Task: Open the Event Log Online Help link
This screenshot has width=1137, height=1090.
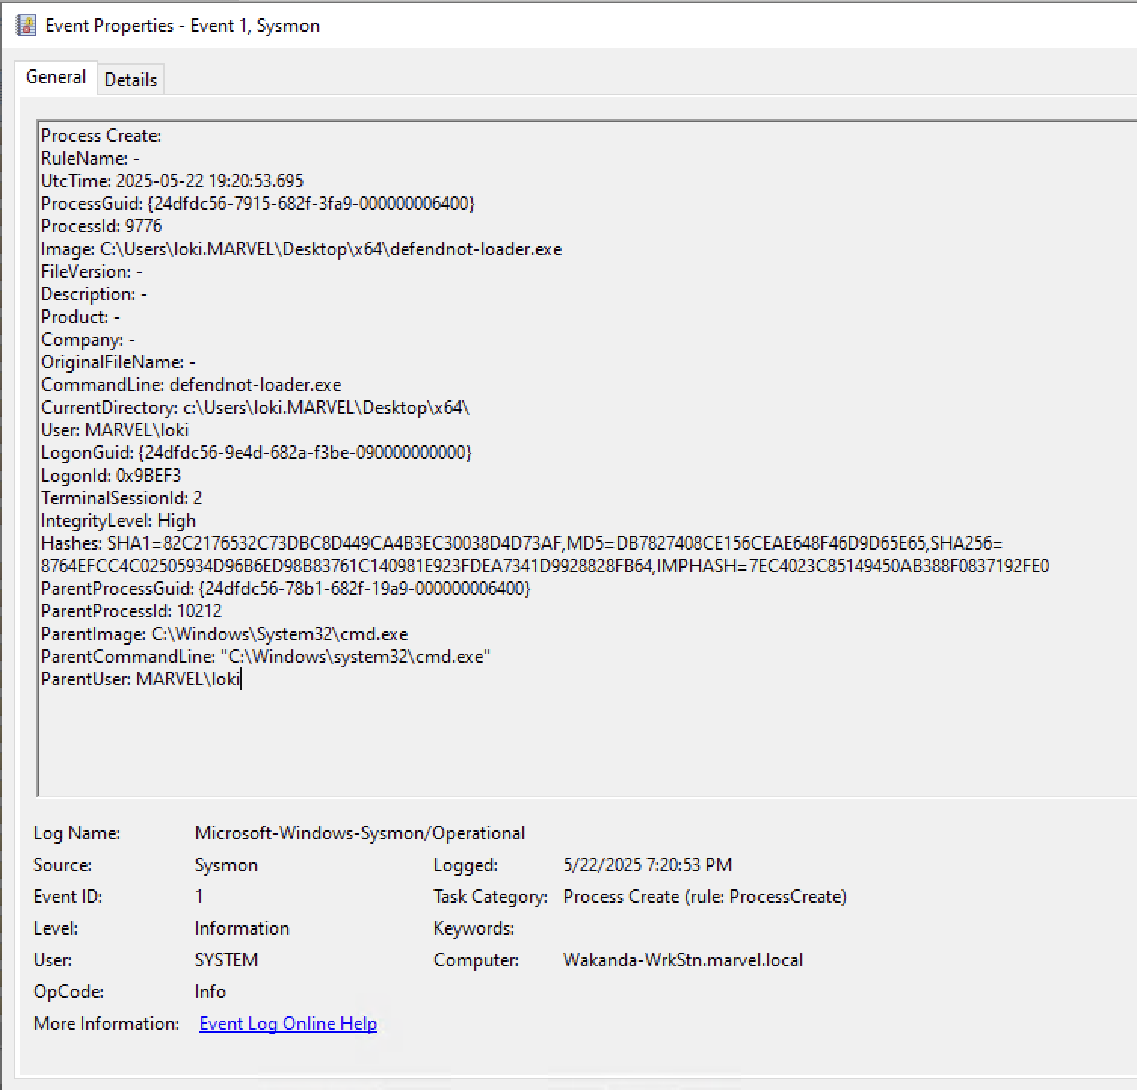Action: coord(288,1023)
